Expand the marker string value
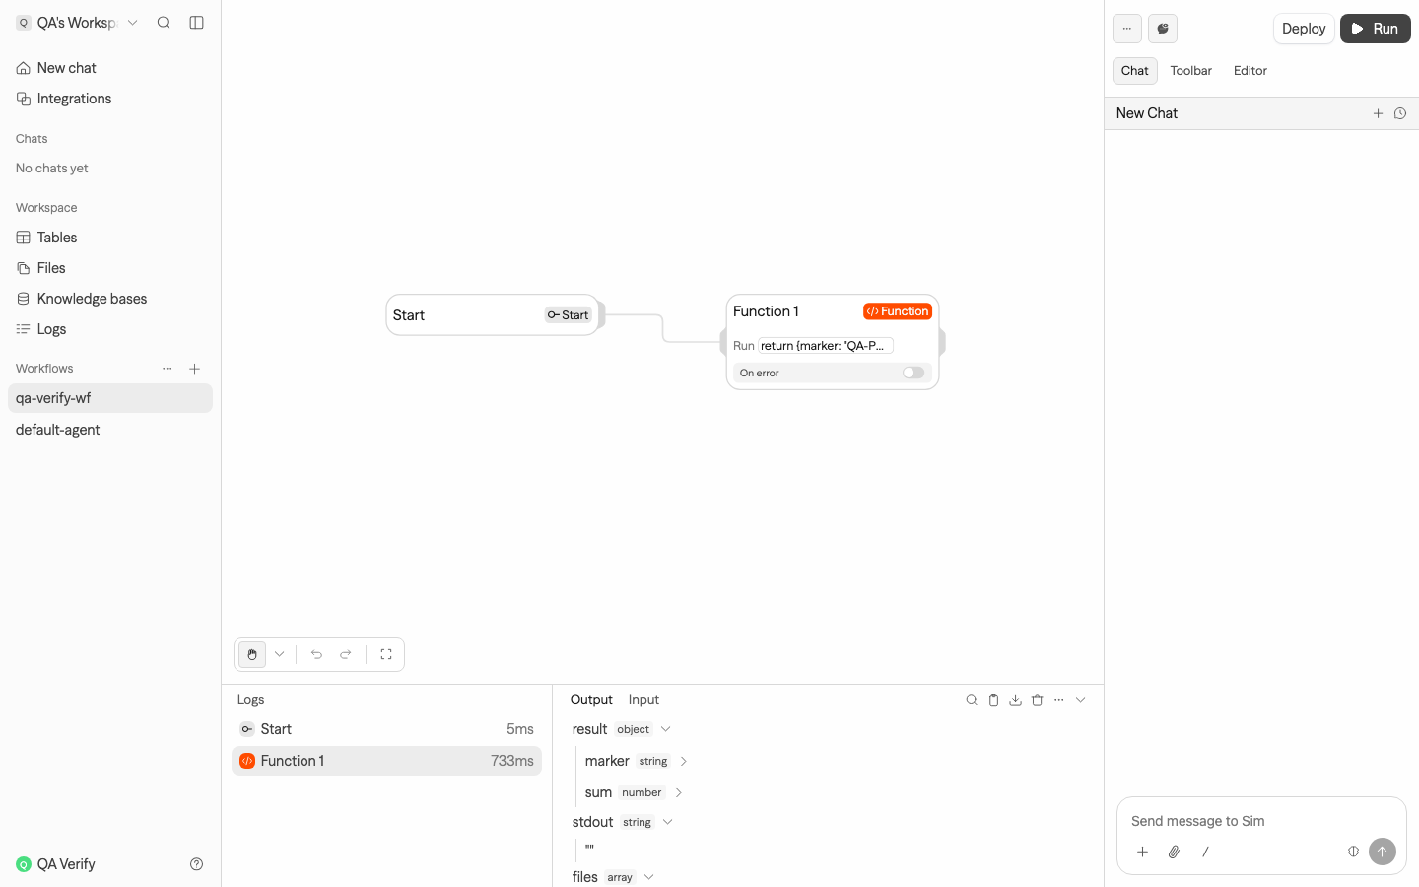1419x887 pixels. pyautogui.click(x=684, y=761)
